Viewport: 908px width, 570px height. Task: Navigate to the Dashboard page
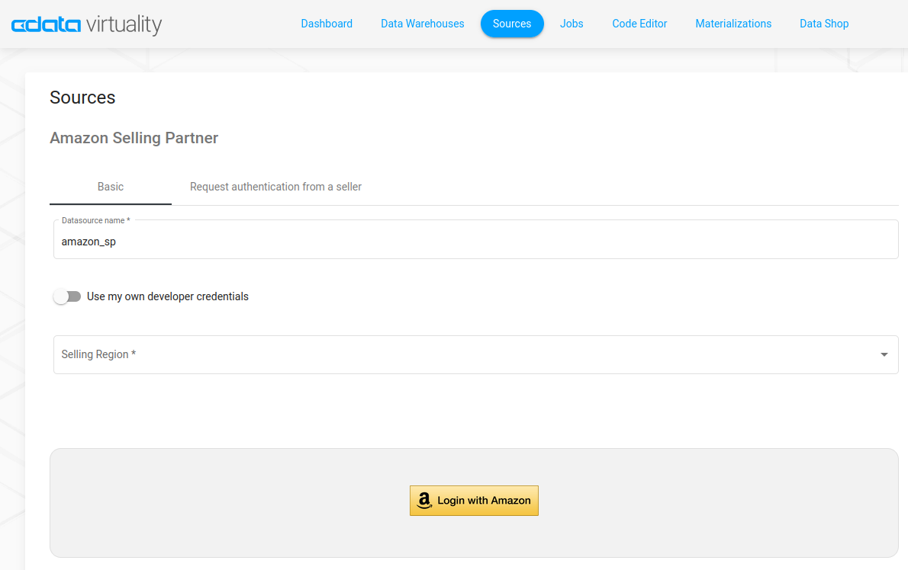(327, 24)
